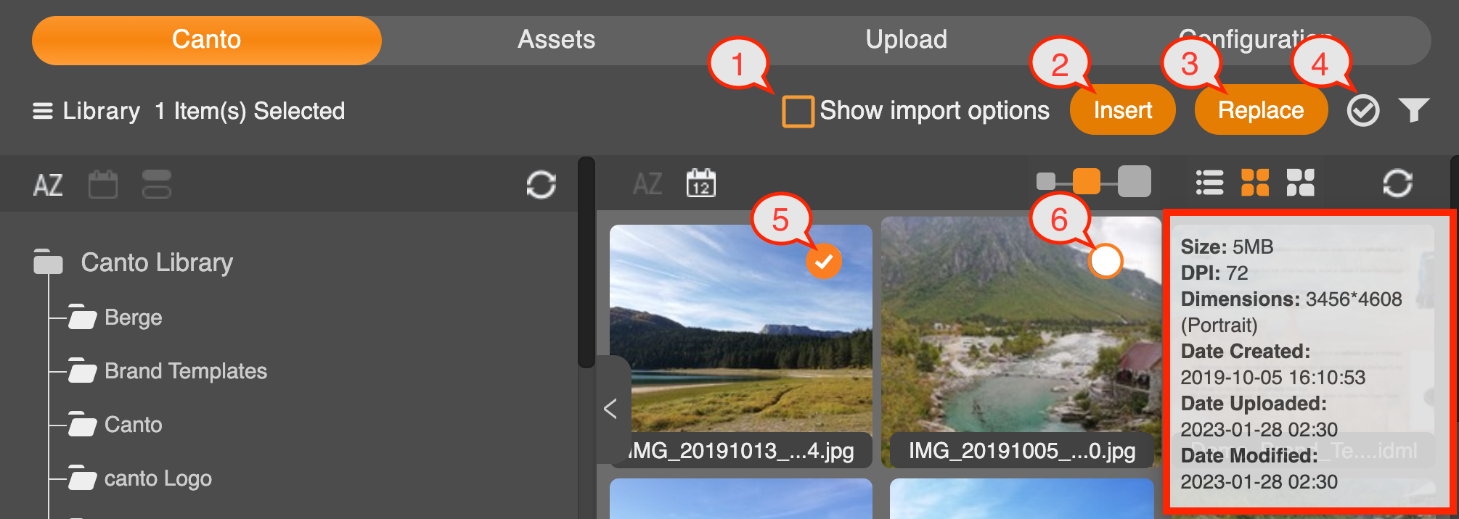The image size is (1459, 519).
Task: Open the Upload tab
Action: pyautogui.click(x=906, y=40)
